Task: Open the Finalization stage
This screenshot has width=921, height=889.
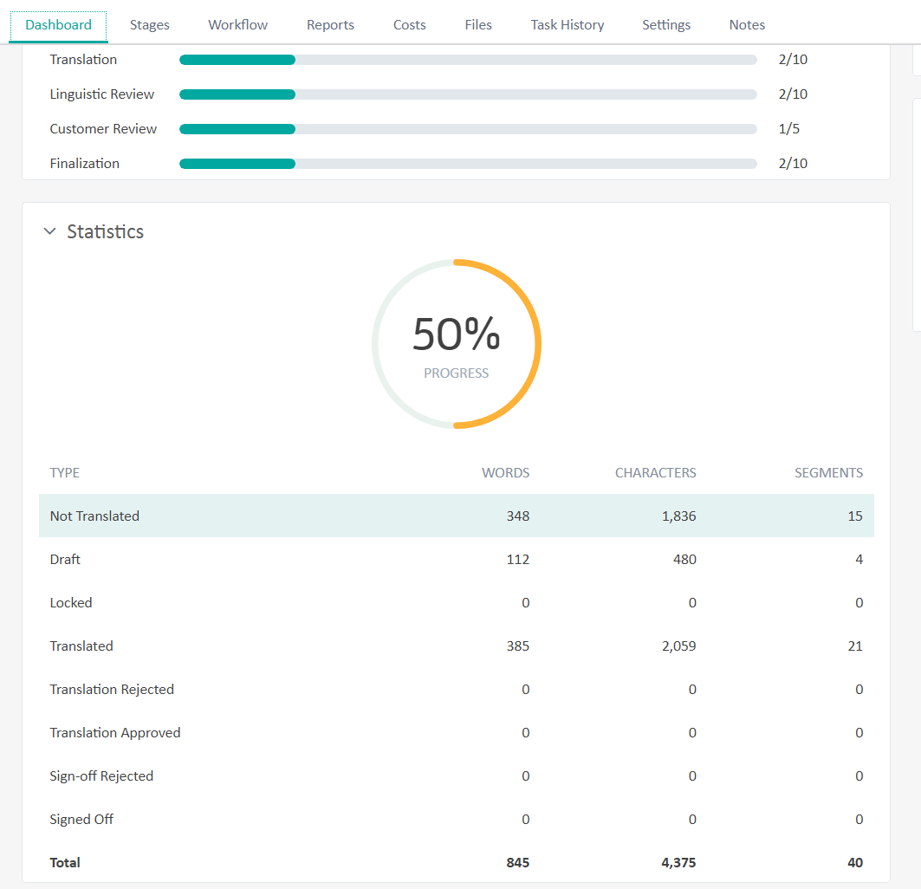Action: (85, 163)
